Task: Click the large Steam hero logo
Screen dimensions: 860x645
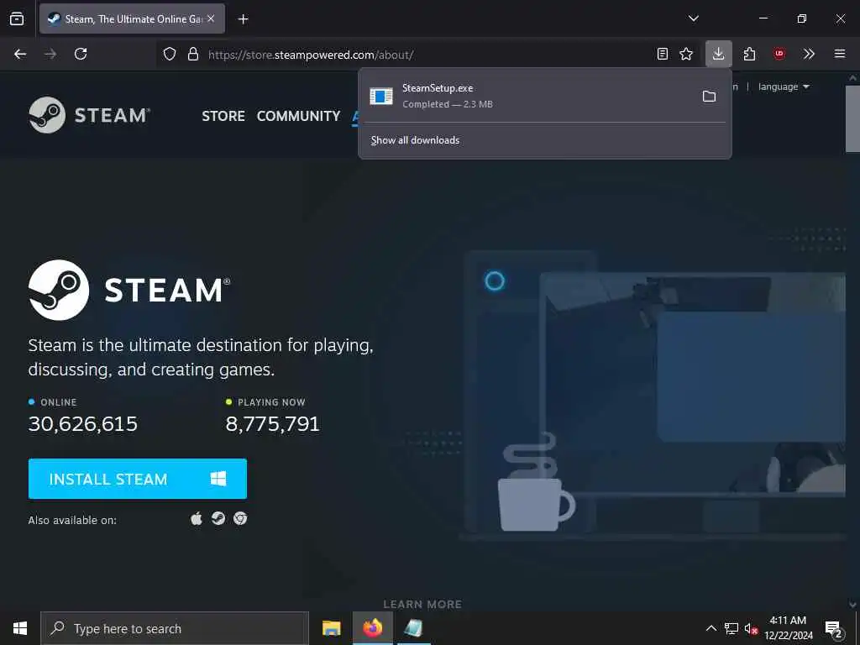Action: point(129,290)
